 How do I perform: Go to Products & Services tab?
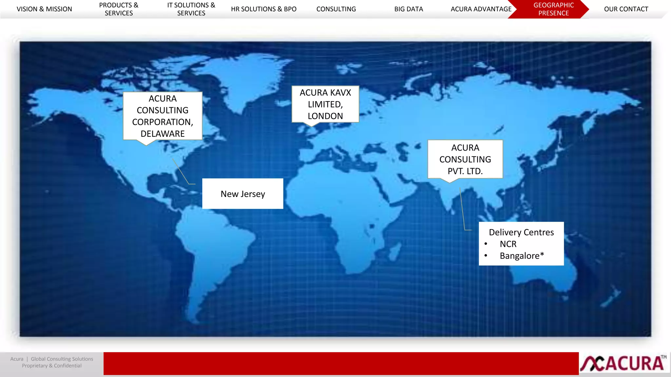[x=119, y=9]
